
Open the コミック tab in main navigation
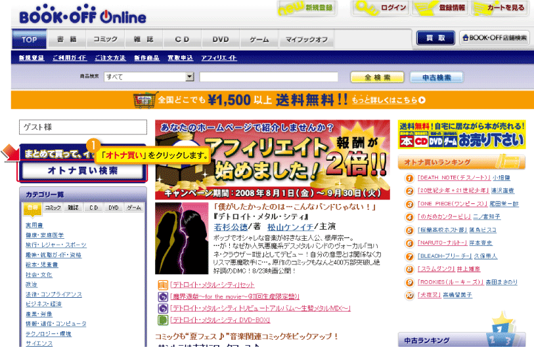pyautogui.click(x=105, y=39)
